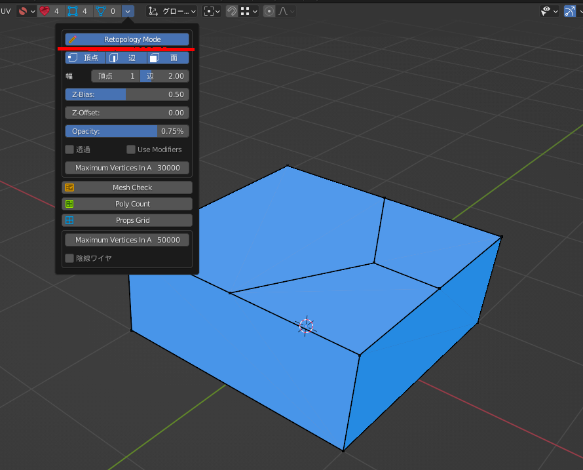Click the orange Mesh Check icon
Viewport: 583px width, 470px height.
69,187
